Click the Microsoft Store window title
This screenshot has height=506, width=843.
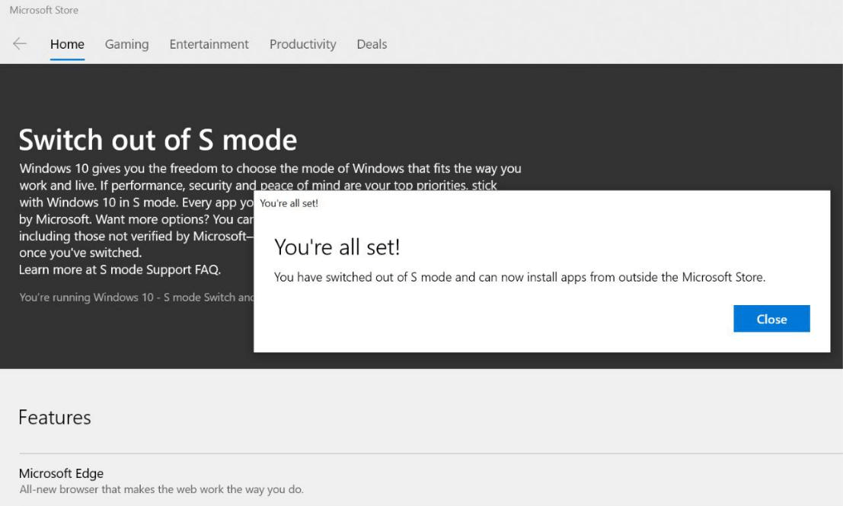pyautogui.click(x=43, y=10)
